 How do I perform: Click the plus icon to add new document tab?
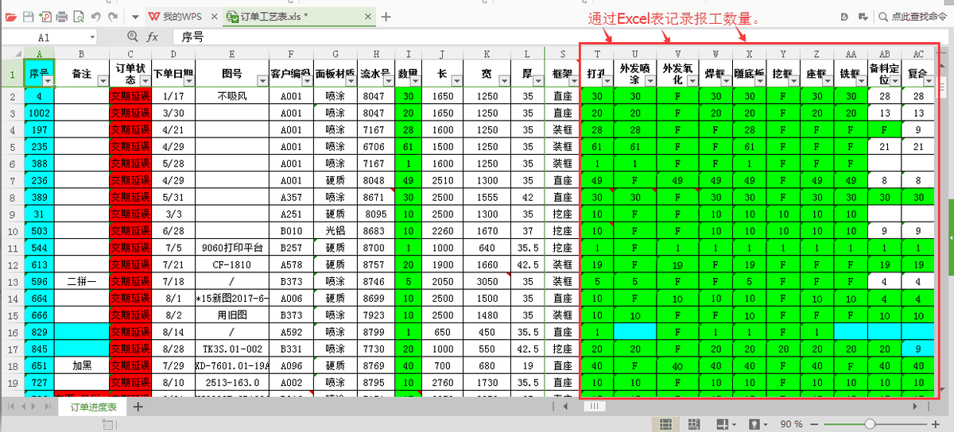(386, 17)
